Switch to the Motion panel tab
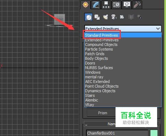The image size is (166, 136). click(x=117, y=5)
